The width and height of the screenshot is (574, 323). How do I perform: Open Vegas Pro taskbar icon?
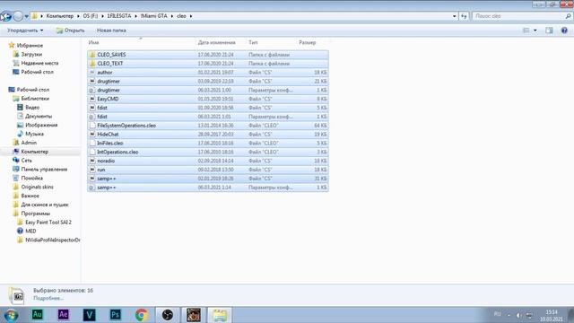tap(90, 315)
